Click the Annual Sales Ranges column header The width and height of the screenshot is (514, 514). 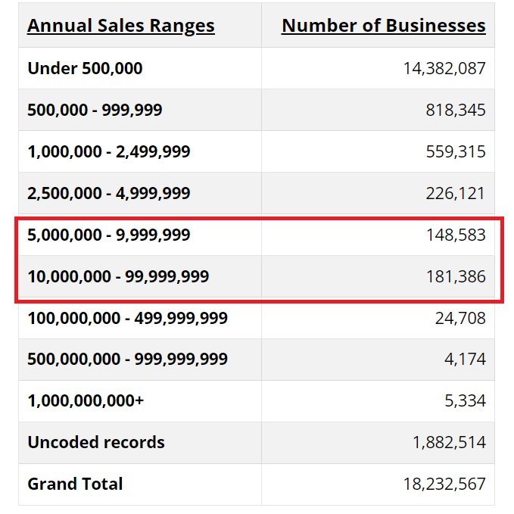tap(121, 26)
